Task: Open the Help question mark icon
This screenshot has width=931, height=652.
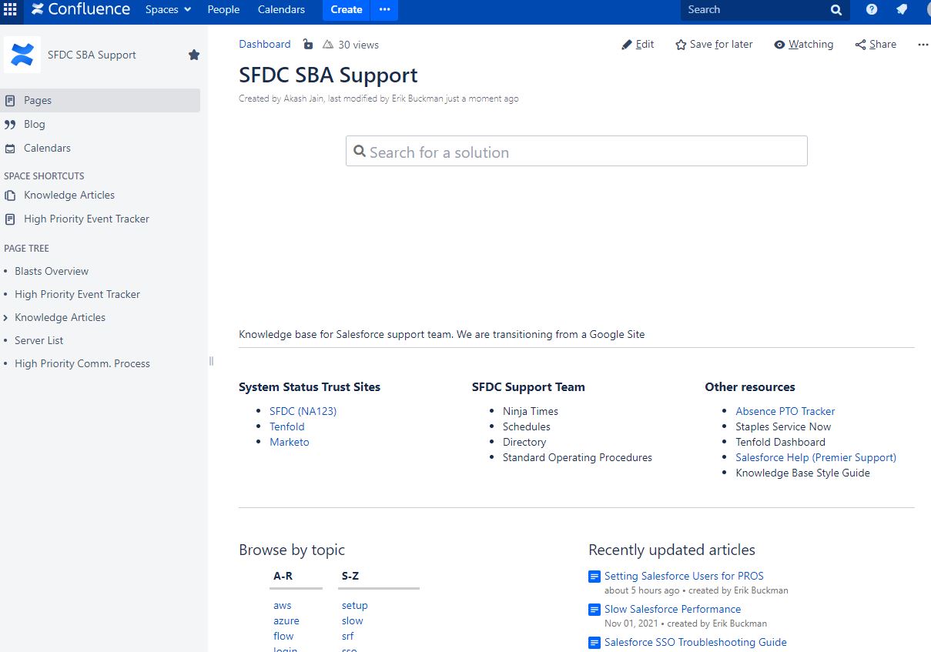Action: click(872, 9)
